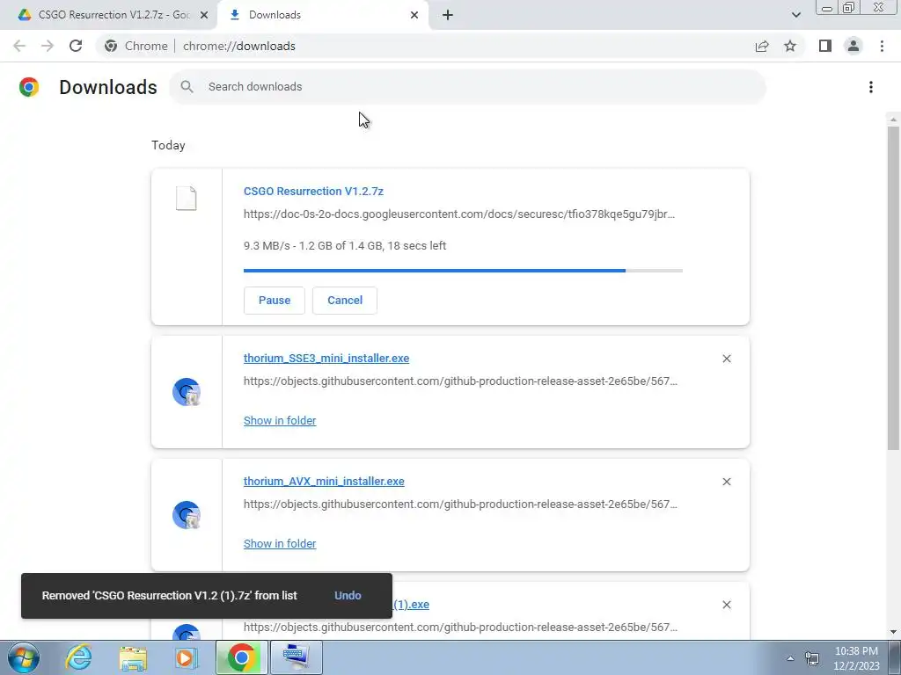
Task: Click the share page icon in address bar
Action: click(x=762, y=46)
